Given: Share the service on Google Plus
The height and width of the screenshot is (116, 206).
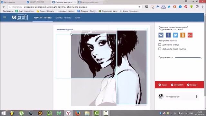Looking at the screenshot, I should point(190,35).
